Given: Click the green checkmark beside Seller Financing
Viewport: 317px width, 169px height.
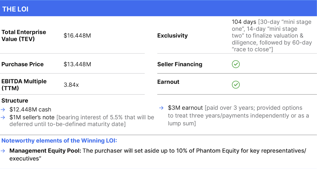Looking at the screenshot, I should tap(236, 64).
